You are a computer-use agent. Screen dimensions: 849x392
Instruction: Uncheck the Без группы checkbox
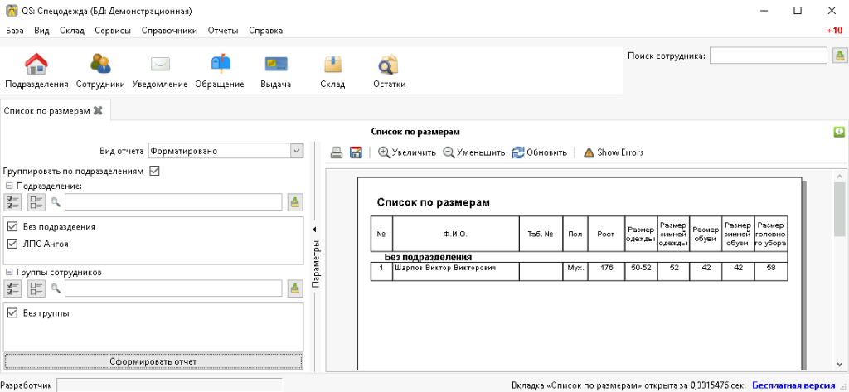12,313
